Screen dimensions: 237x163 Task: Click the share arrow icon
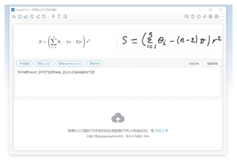pos(205,17)
